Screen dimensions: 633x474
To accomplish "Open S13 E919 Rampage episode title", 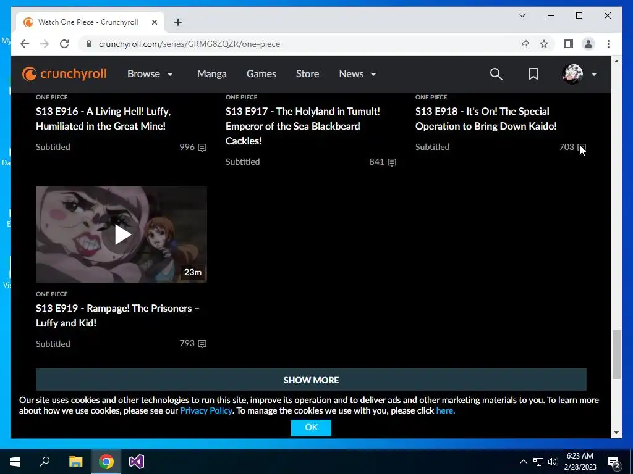I will coord(117,315).
